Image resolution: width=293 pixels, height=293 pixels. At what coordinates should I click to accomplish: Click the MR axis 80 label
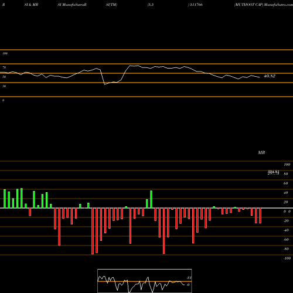pos(286,174)
